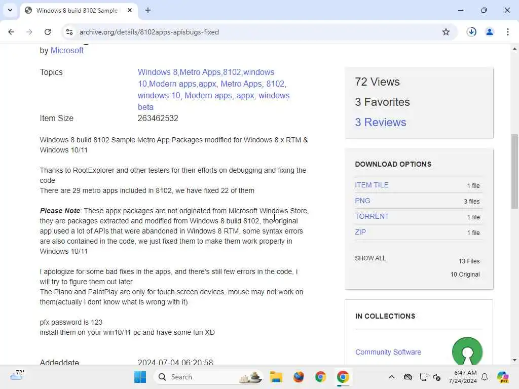This screenshot has width=519, height=389.
Task: Open the clock showing 6:47 AM
Action: tap(462, 377)
